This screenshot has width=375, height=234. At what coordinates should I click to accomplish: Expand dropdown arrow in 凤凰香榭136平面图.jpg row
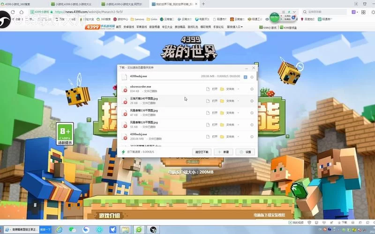pos(238,113)
